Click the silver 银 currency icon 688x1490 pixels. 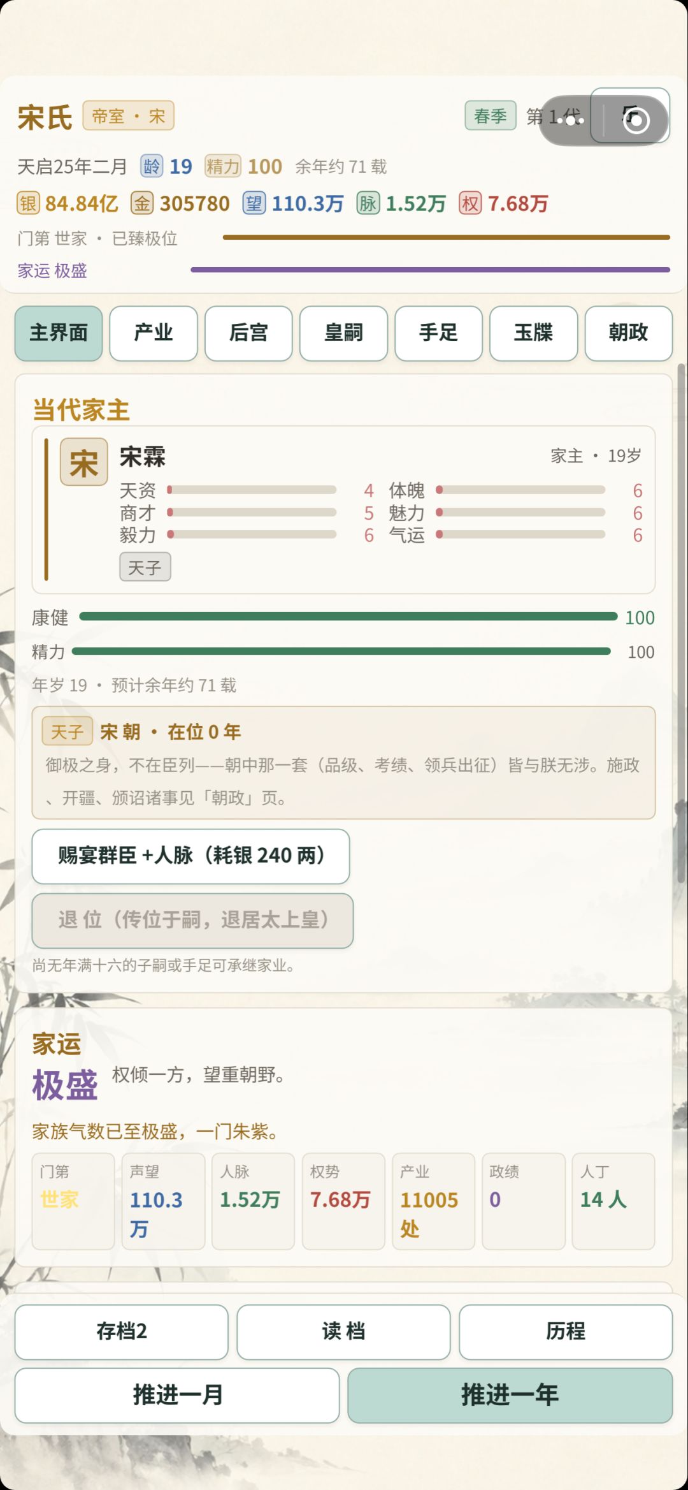coord(28,203)
